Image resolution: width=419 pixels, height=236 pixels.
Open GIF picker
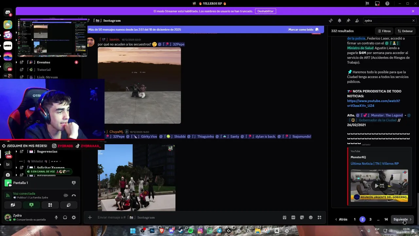point(293,217)
